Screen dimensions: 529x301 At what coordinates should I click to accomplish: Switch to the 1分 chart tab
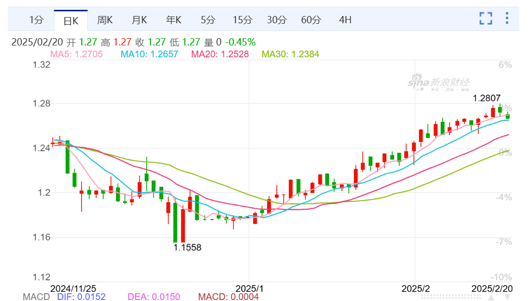[x=37, y=20]
